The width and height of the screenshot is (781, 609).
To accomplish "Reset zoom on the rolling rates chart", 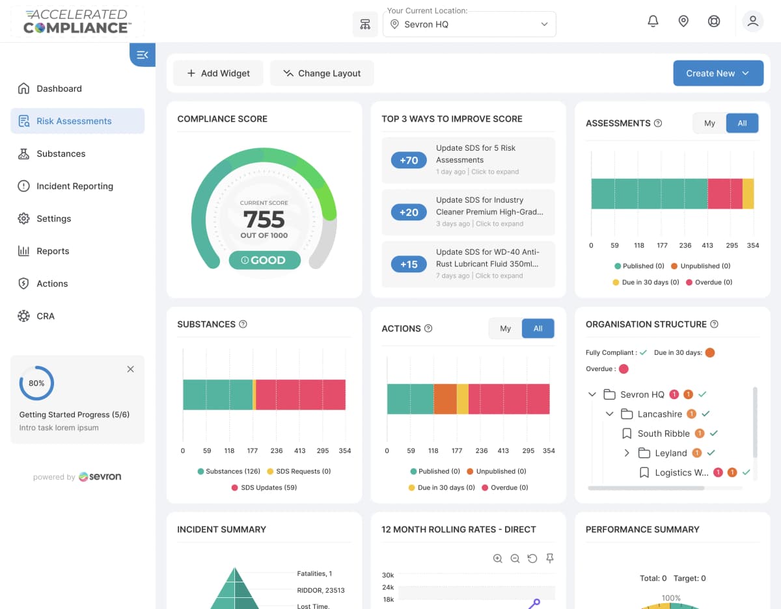I will point(532,558).
